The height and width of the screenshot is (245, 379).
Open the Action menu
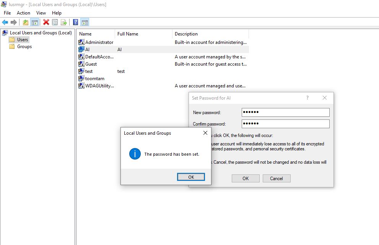point(23,13)
